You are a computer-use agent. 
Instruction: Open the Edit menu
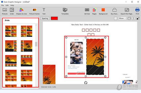pos(7,5)
